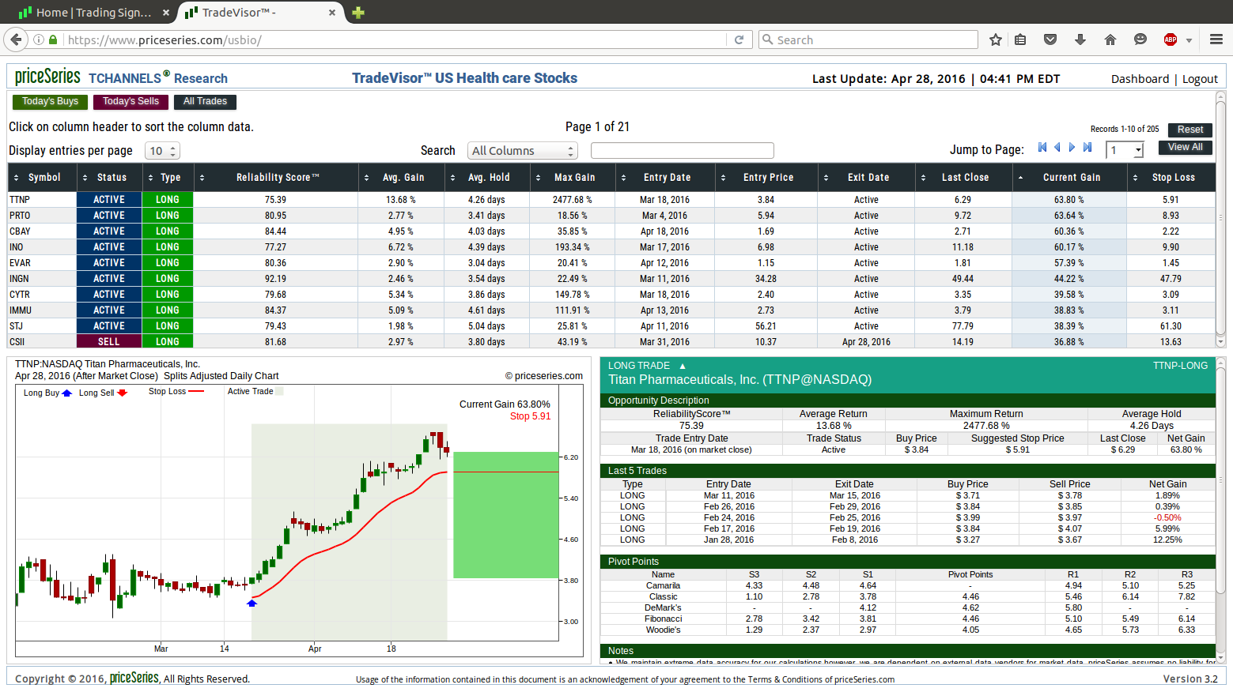Open the Research link
Viewport: 1233px width, 692px height.
tap(201, 78)
